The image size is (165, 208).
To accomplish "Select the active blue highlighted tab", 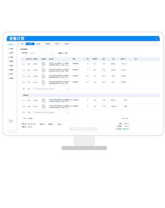I will click(30, 44).
